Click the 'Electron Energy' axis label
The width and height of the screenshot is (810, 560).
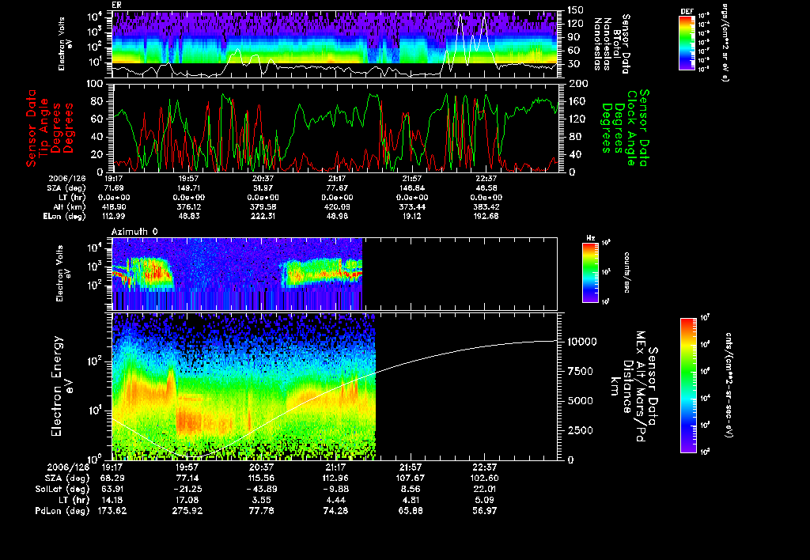tap(57, 387)
